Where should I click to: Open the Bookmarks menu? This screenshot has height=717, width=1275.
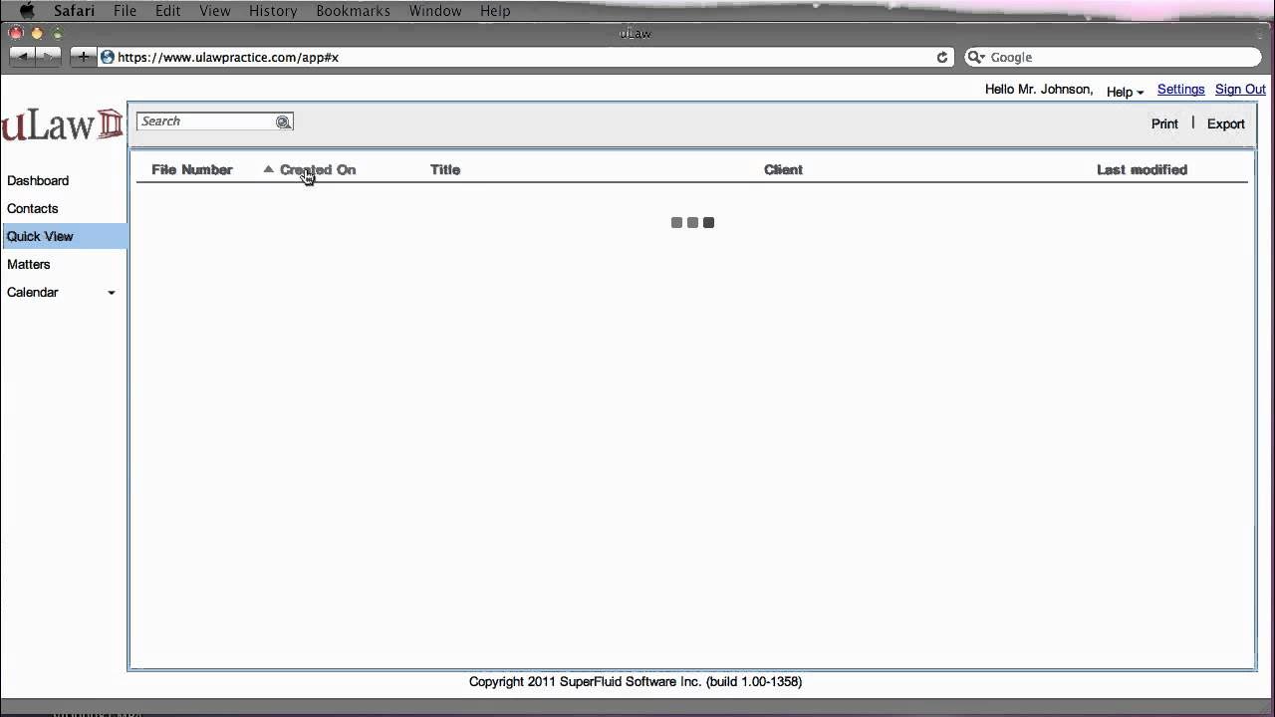354,11
